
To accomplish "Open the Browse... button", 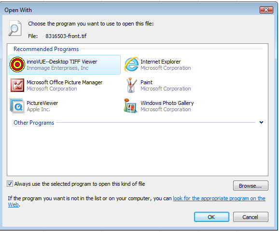I will (x=251, y=186).
